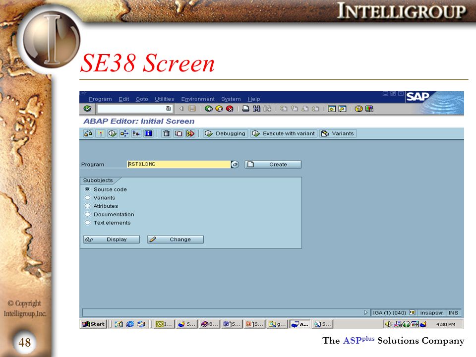This screenshot has height=357, width=476.
Task: Click the First Page icon
Action: point(284,109)
